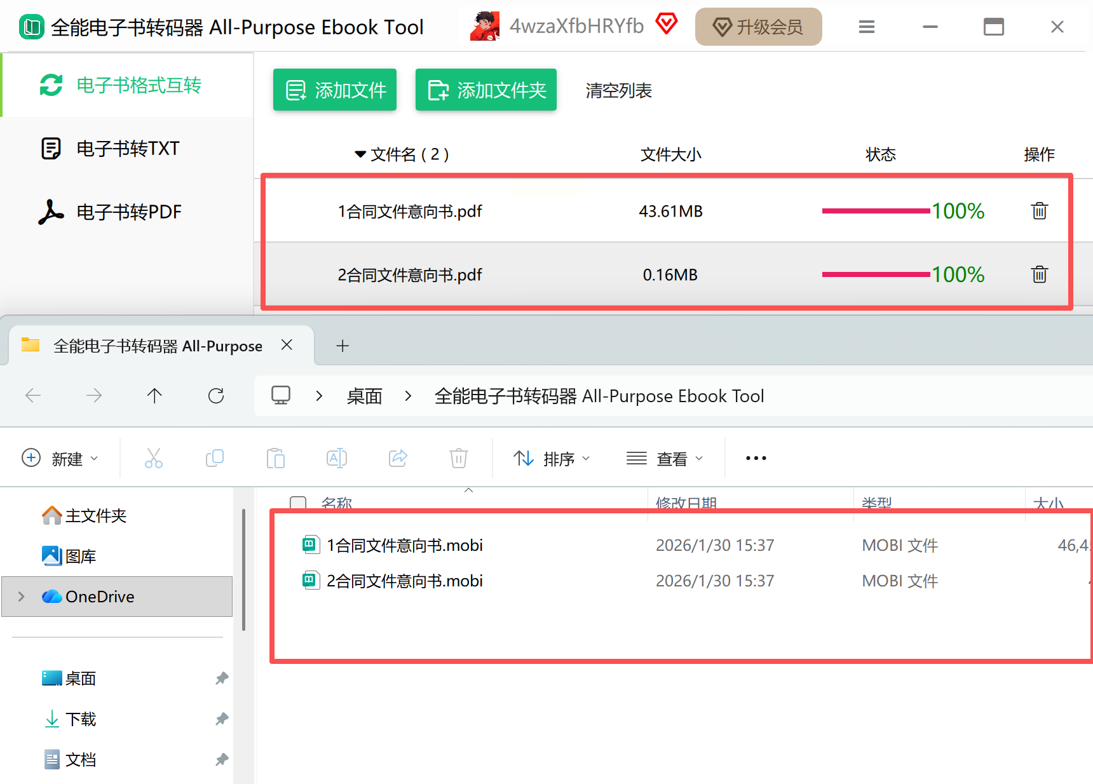Screen dimensions: 1093x784
Task: Delete 1合同文件意向书.pdf using its trash icon
Action: coord(1039,211)
